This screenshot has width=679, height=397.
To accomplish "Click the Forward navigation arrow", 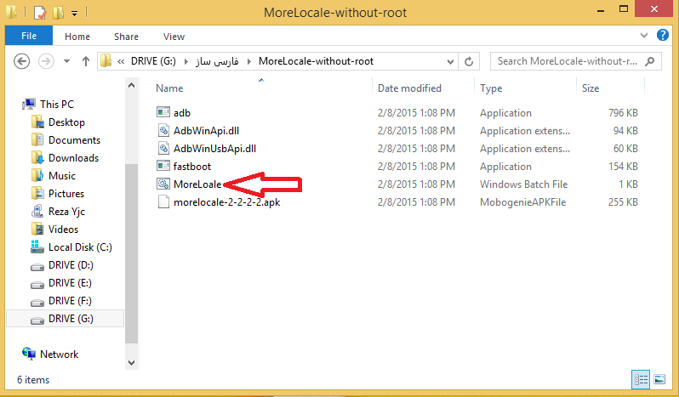I will 46,61.
